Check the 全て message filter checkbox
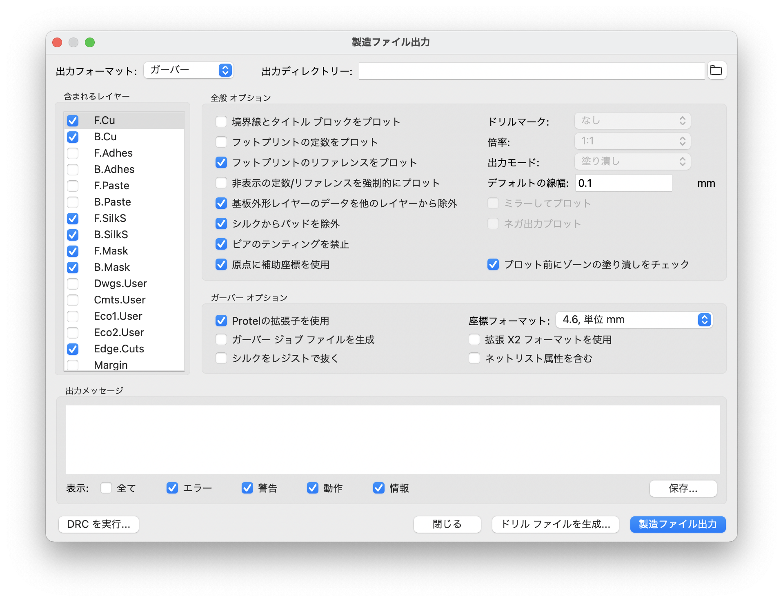 coord(106,488)
